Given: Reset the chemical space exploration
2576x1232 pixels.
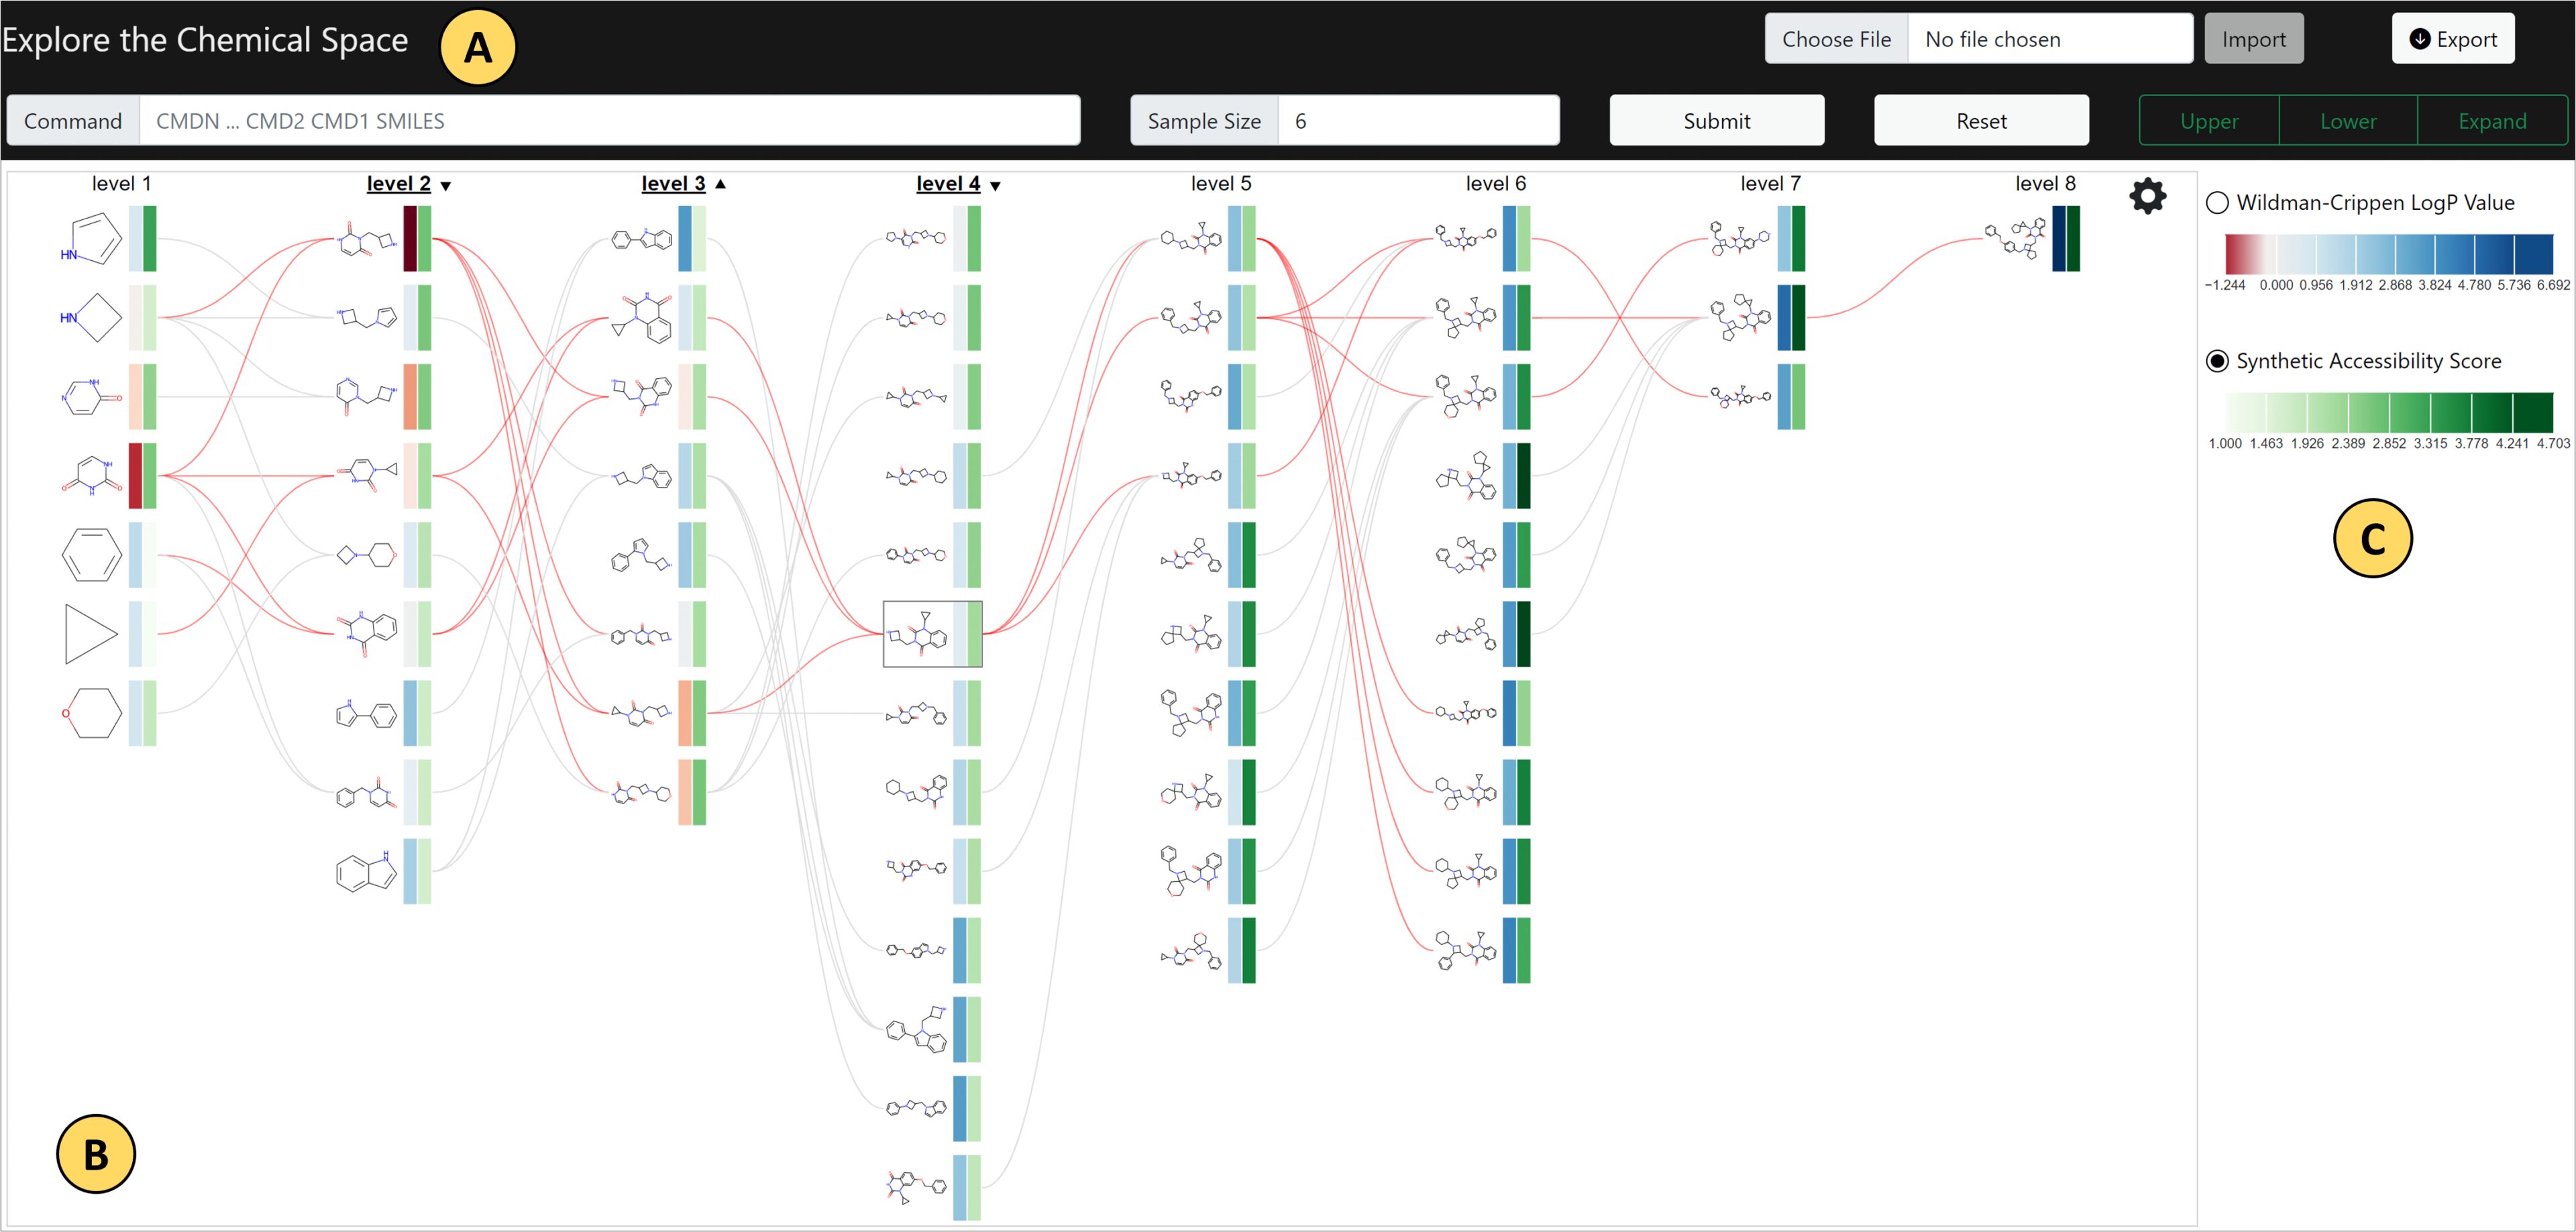Looking at the screenshot, I should point(1981,120).
